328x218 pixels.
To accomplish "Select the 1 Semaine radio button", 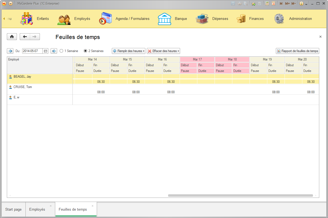I will click(x=61, y=51).
